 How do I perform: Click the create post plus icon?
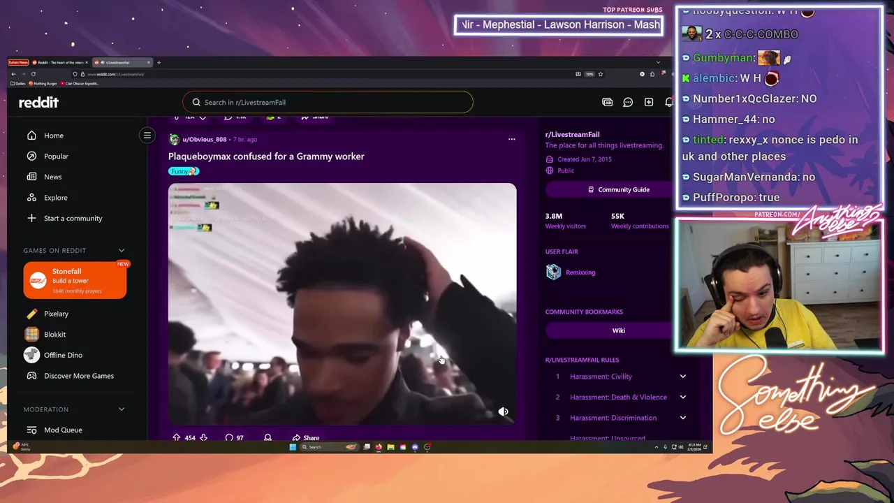(649, 102)
